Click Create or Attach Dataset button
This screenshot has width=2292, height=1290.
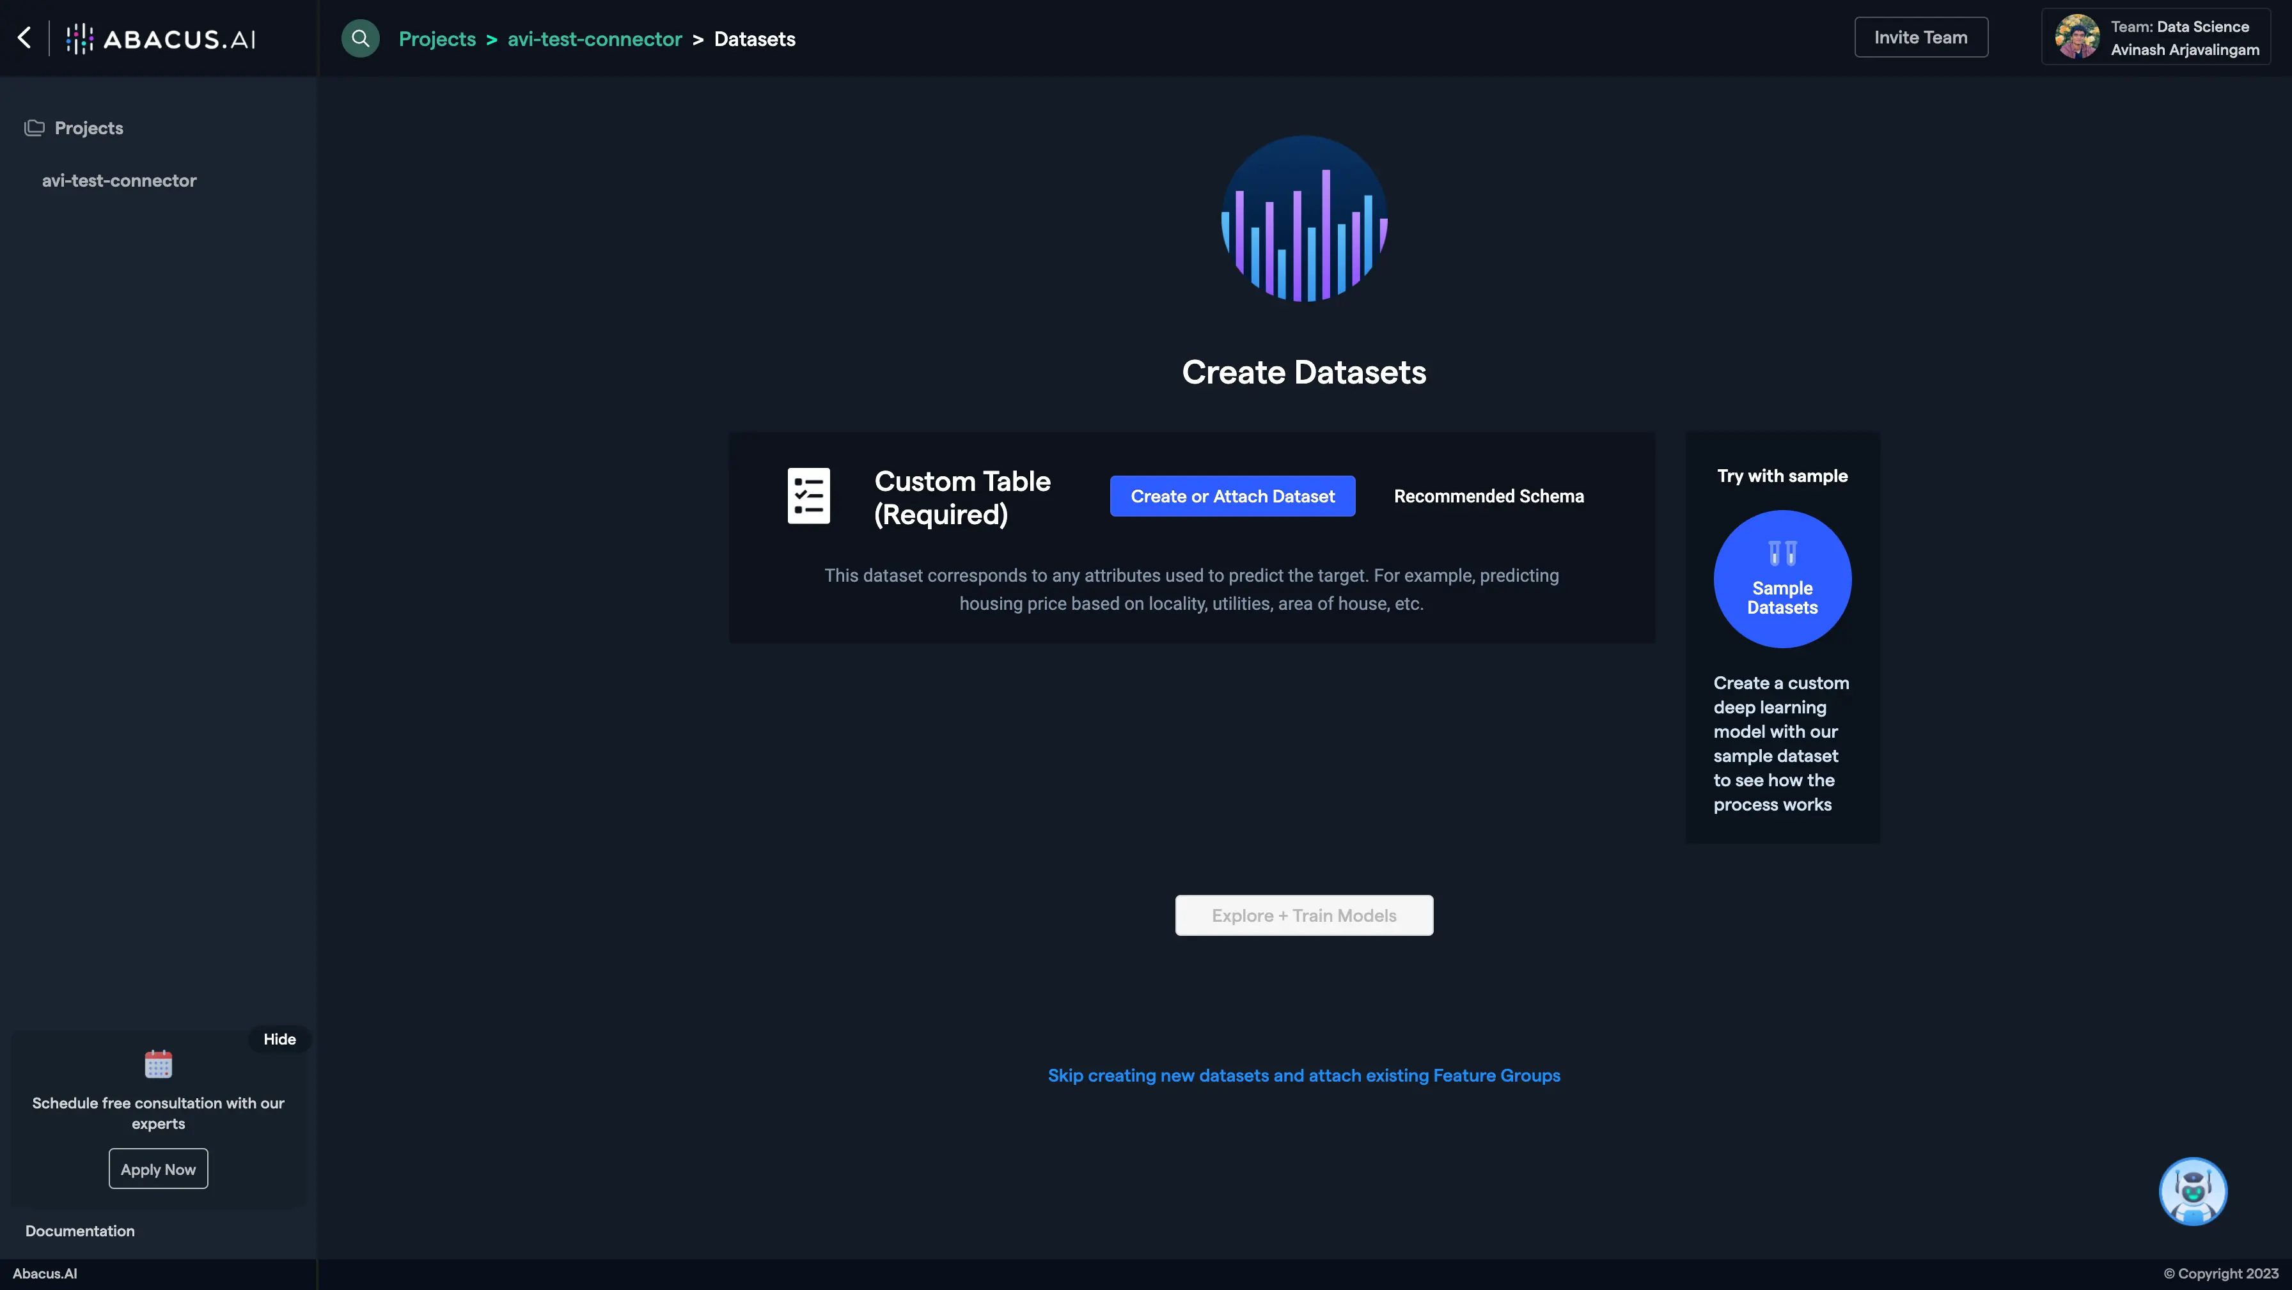coord(1232,495)
